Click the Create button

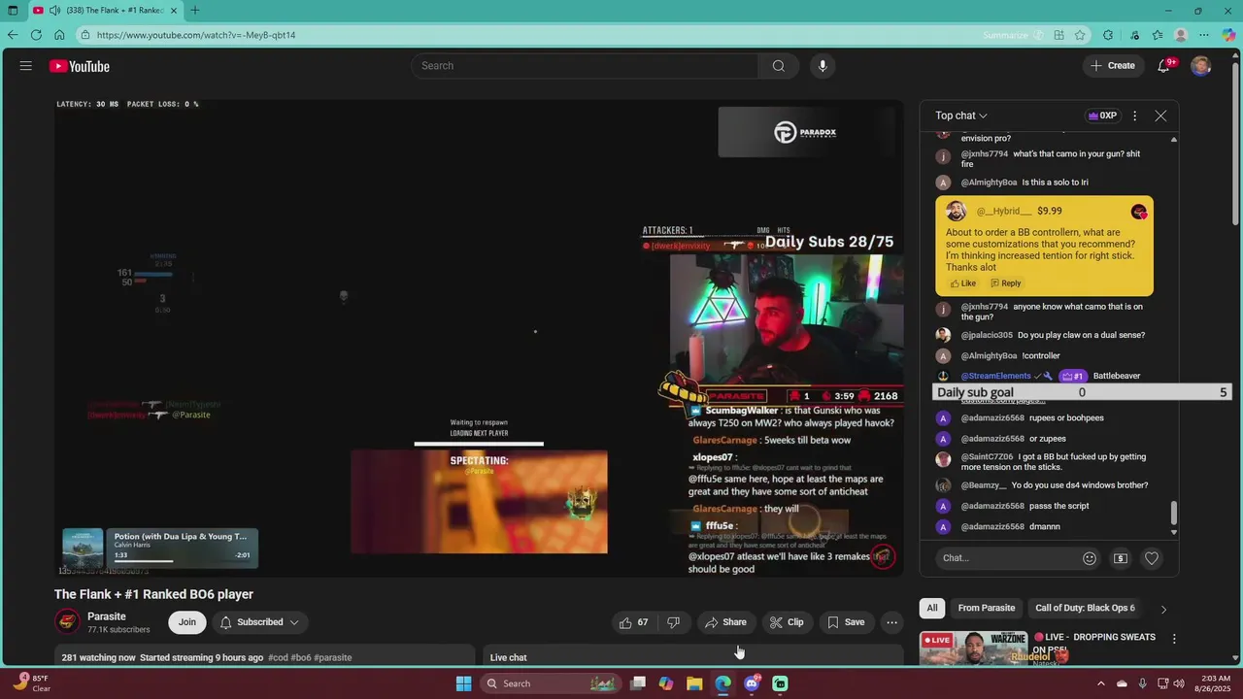point(1113,66)
